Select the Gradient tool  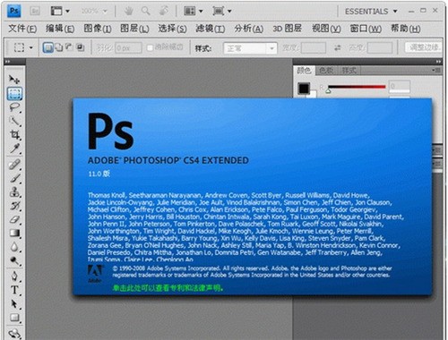[14, 233]
